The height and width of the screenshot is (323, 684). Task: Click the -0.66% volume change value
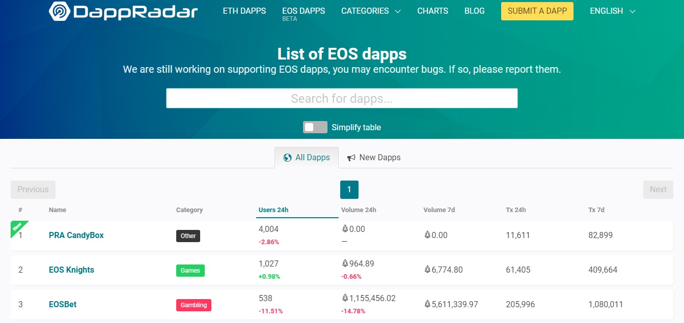tap(351, 277)
